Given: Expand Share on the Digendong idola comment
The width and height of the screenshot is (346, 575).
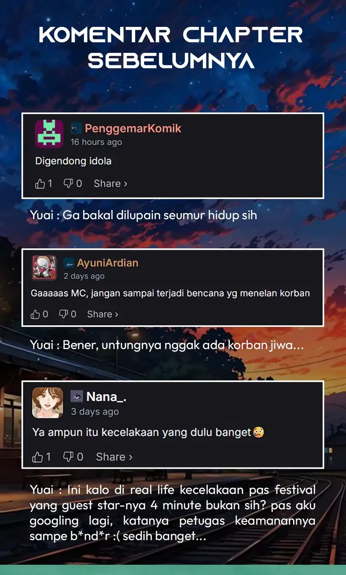Looking at the screenshot, I should pyautogui.click(x=110, y=184).
